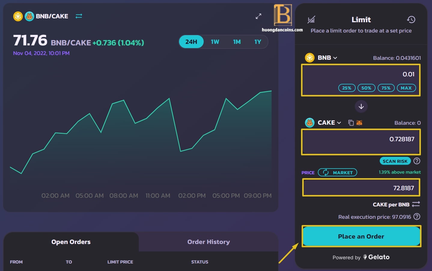
Task: Click the Real execution price: 97.0916 text
Action: tap(375, 217)
